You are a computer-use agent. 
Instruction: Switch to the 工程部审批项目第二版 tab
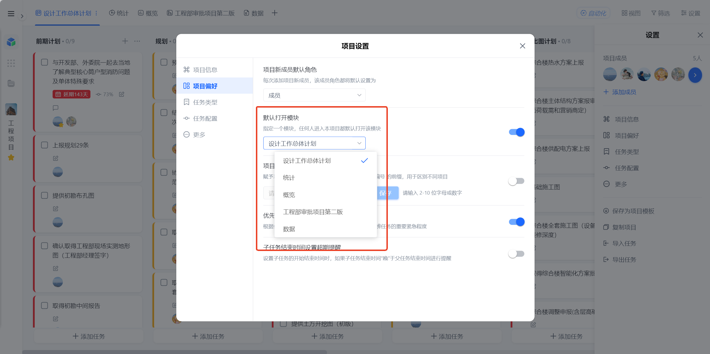pos(201,13)
